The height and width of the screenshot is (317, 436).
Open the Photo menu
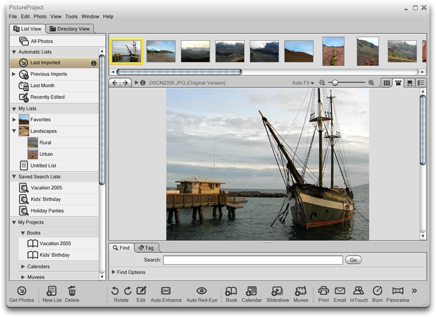pos(40,16)
